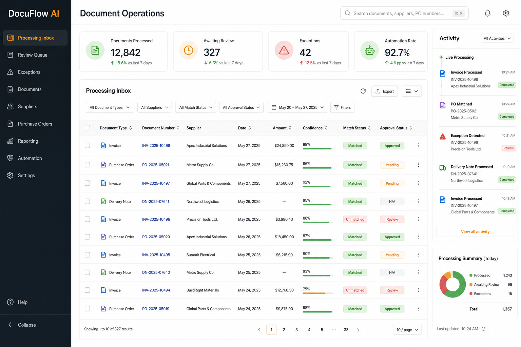
Task: Refresh the Processing Inbox table
Action: 363,91
